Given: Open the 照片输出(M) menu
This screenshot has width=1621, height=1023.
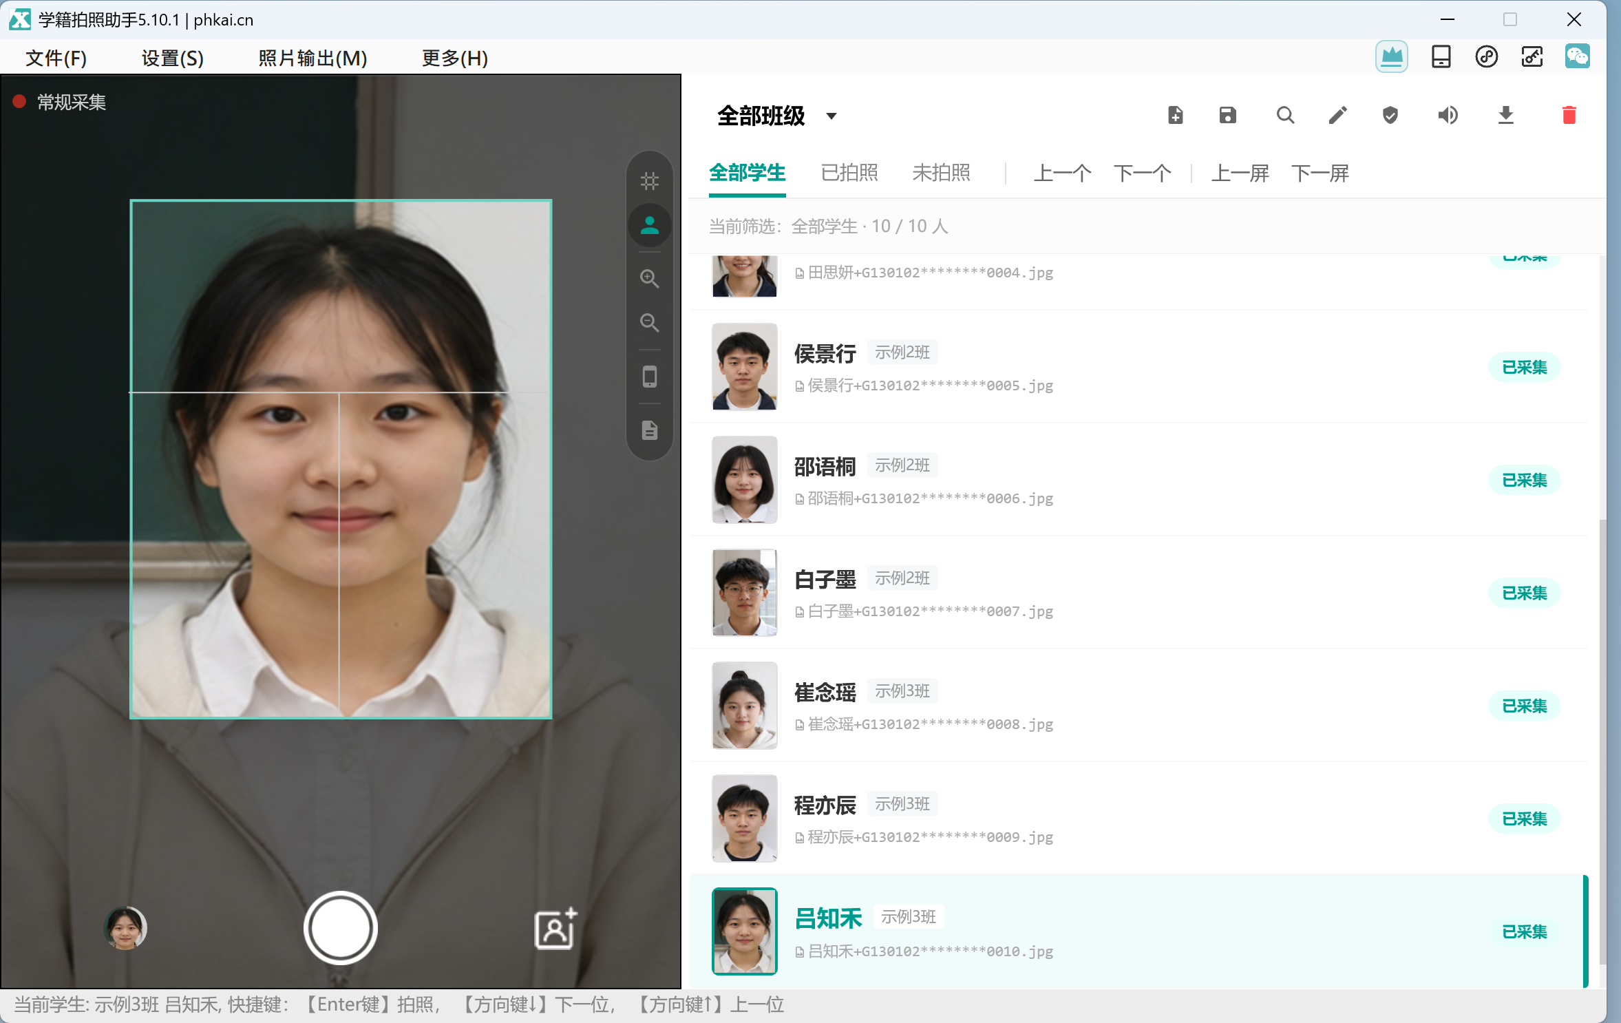Looking at the screenshot, I should click(313, 58).
